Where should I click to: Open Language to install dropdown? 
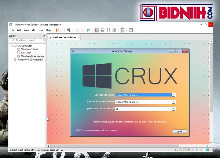tap(173, 95)
